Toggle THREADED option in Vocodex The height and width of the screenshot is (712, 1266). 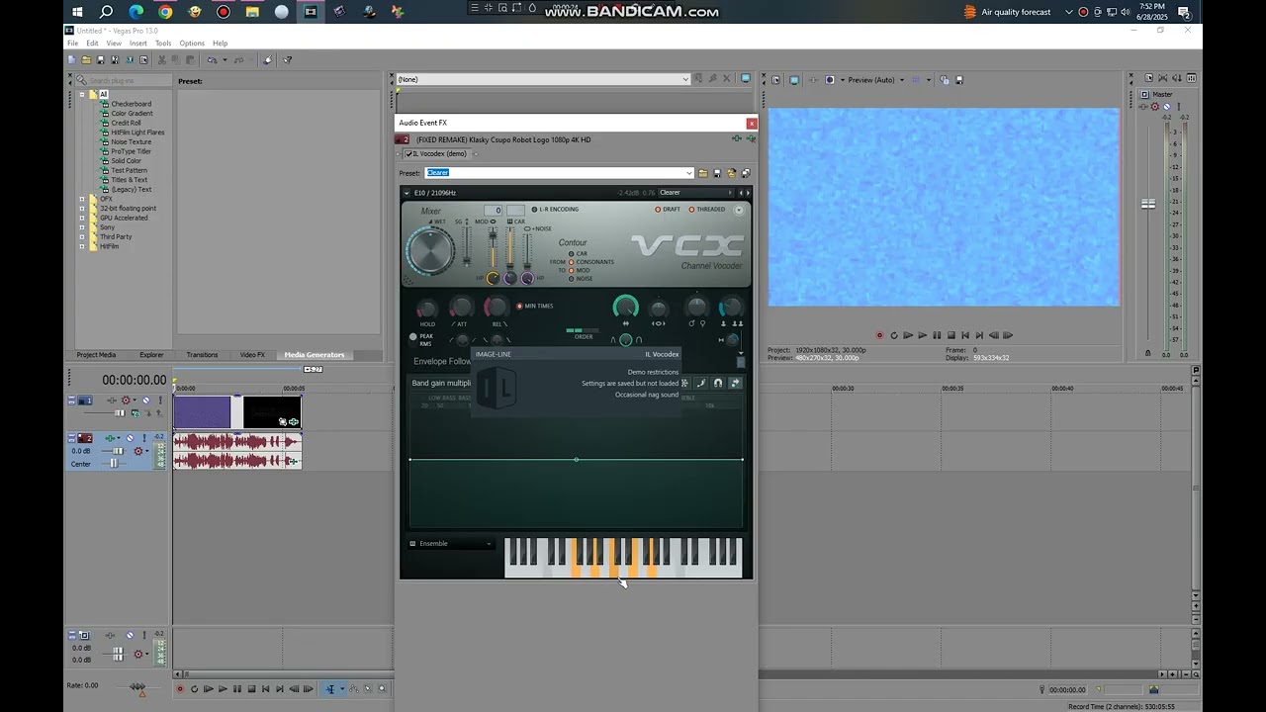click(691, 210)
